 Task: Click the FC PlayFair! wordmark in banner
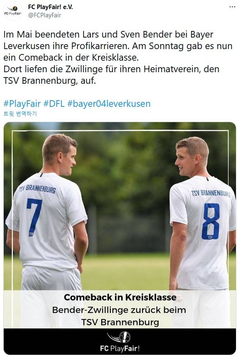click(x=120, y=348)
